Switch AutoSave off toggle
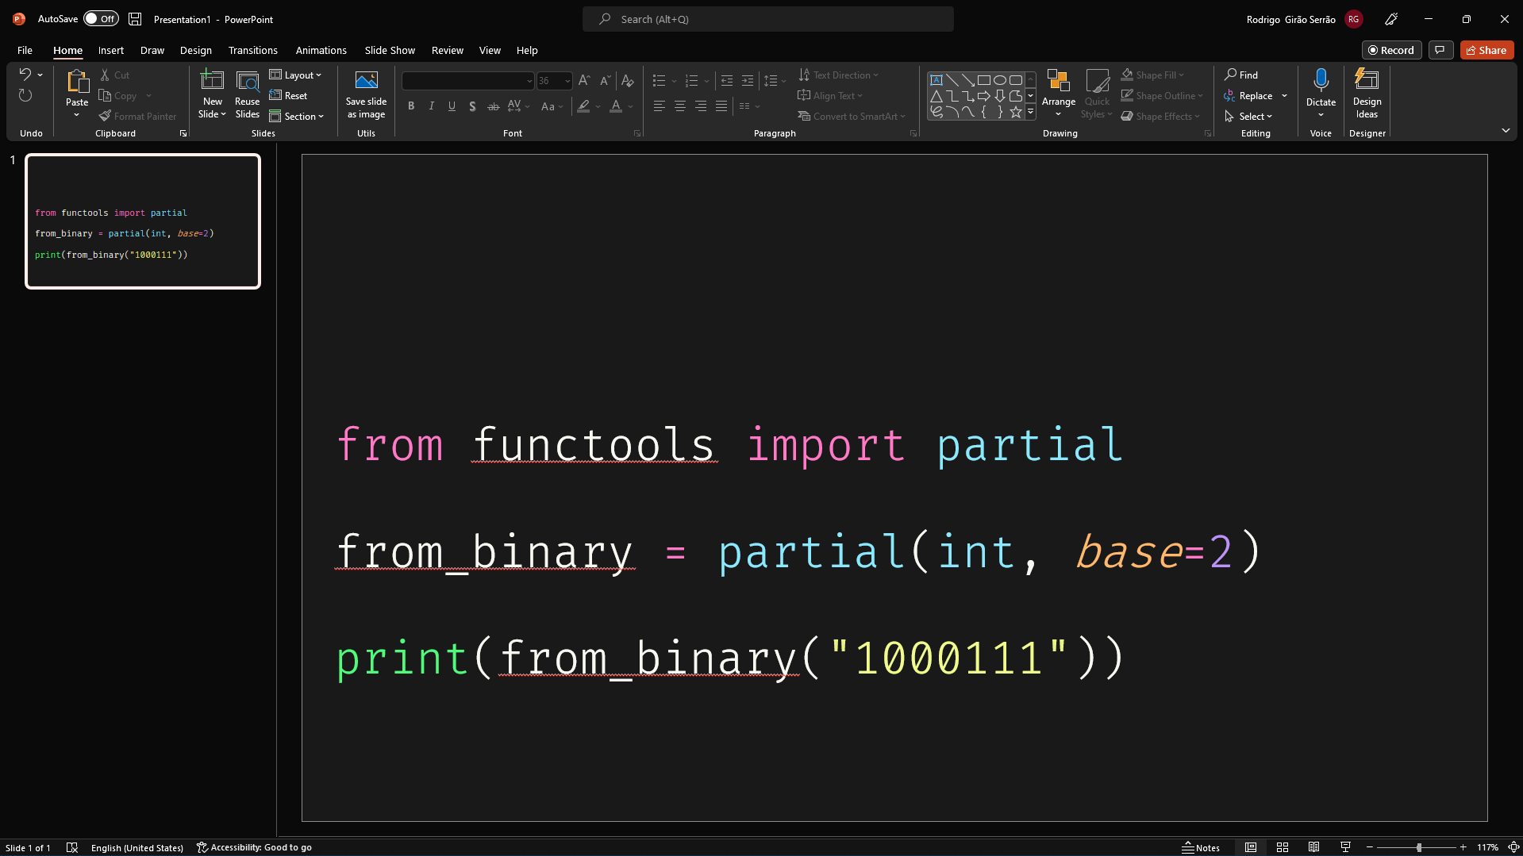The height and width of the screenshot is (856, 1523). [x=101, y=18]
